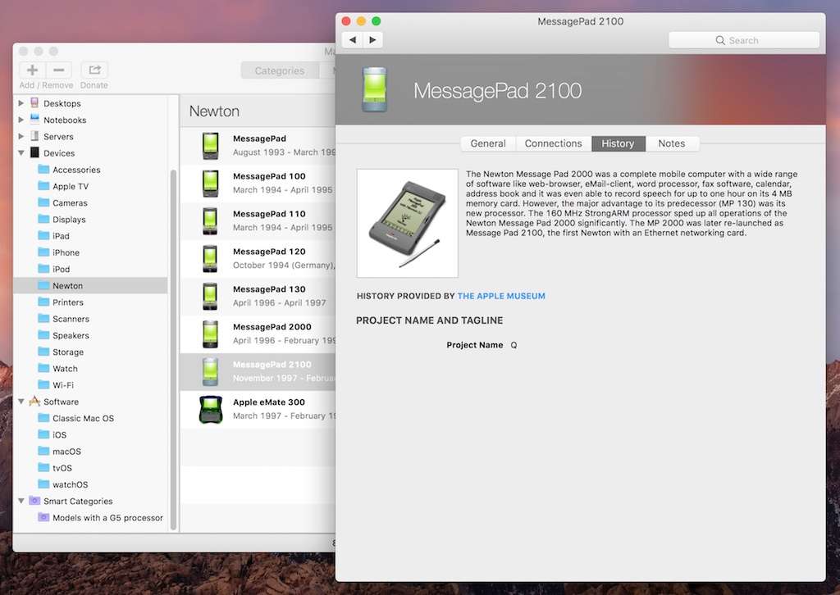Select MessagePad 130 in the list
Image resolution: width=840 pixels, height=595 pixels.
point(258,296)
